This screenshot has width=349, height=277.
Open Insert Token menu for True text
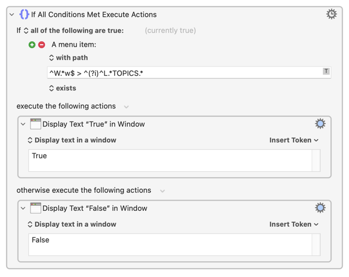point(294,140)
